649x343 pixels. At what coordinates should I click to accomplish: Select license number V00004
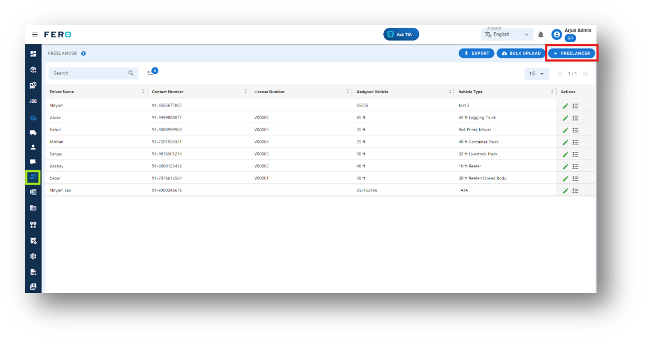[x=261, y=142]
